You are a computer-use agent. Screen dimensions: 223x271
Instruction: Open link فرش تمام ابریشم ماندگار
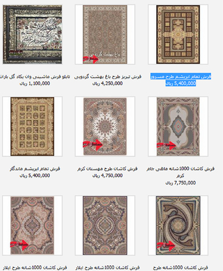[35, 168]
